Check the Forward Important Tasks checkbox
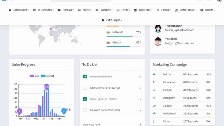224x126 pixels. pyautogui.click(x=85, y=110)
